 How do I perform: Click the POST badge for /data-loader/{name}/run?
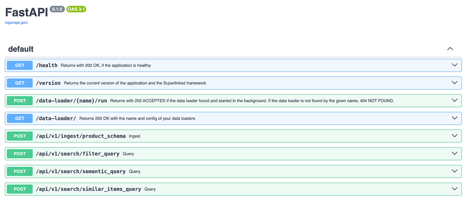point(20,101)
